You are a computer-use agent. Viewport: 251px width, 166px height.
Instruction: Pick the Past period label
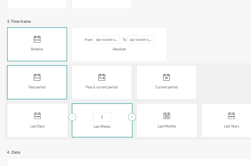(x=37, y=87)
